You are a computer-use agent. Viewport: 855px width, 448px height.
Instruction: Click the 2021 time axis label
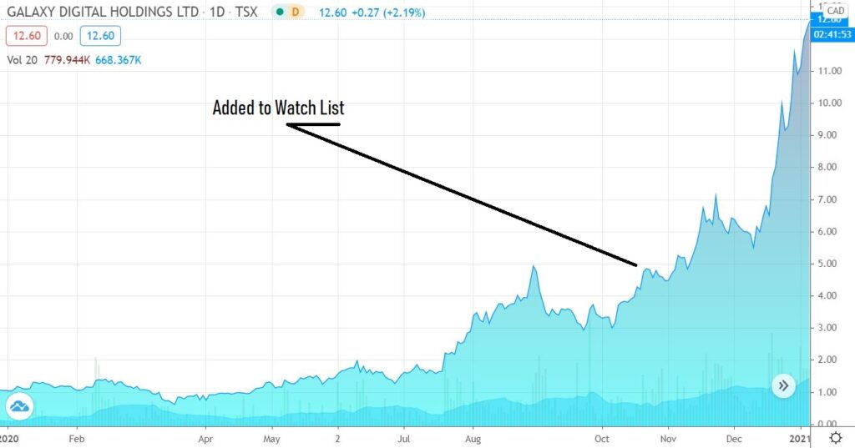click(x=799, y=439)
